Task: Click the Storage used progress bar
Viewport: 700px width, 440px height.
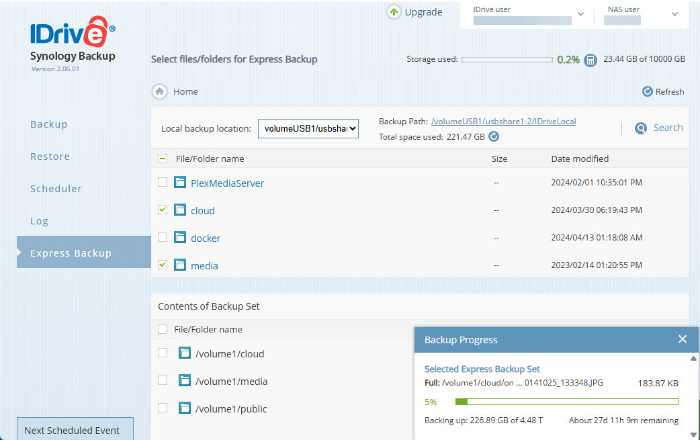Action: (x=507, y=59)
